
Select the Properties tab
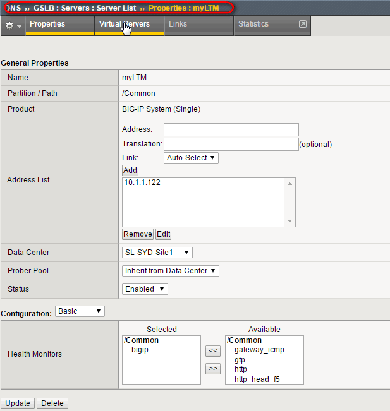[47, 25]
